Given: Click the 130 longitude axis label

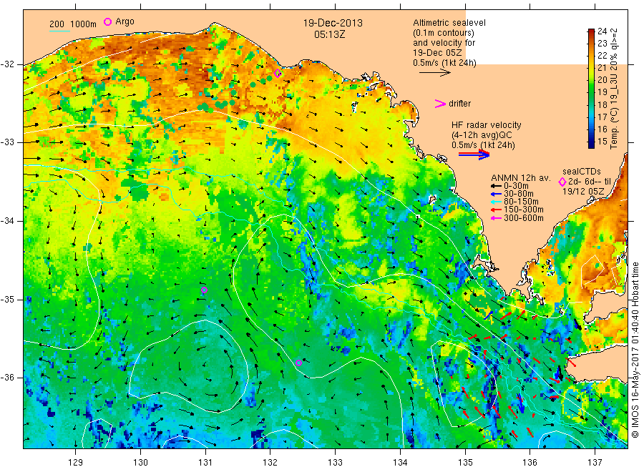Looking at the screenshot, I should (x=140, y=463).
